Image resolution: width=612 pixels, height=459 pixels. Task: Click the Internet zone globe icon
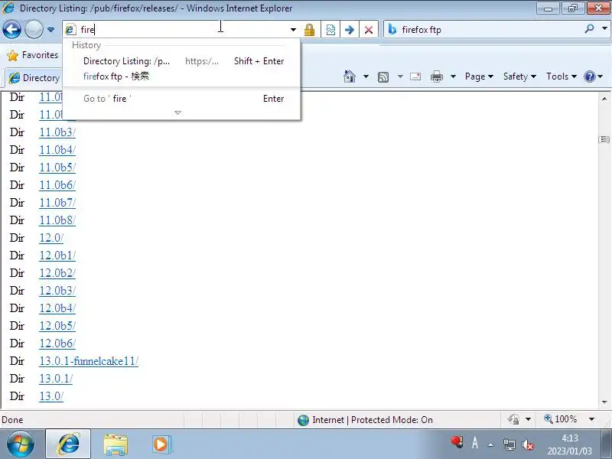pos(303,420)
